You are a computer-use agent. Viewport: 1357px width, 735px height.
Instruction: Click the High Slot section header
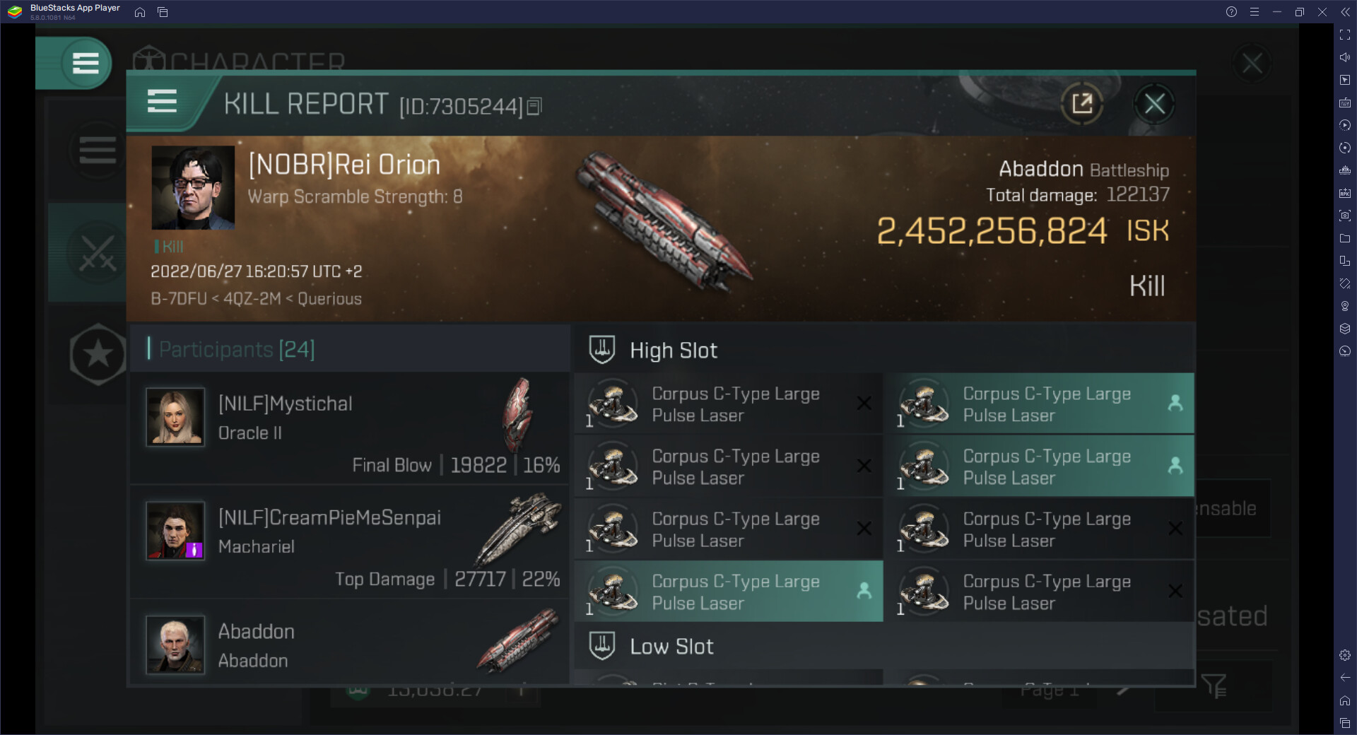click(673, 351)
